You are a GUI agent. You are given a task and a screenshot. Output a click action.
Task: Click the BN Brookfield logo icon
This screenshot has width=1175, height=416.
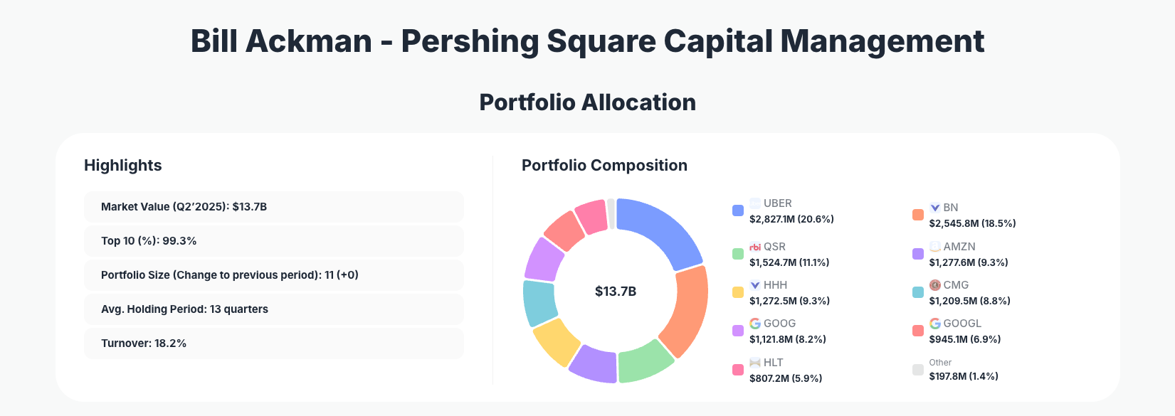click(x=935, y=208)
